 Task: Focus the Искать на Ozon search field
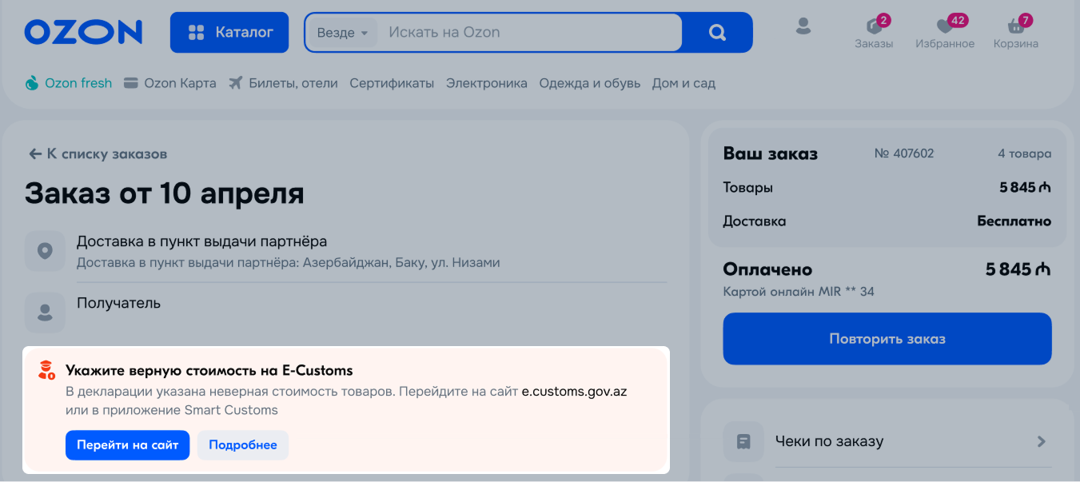[528, 33]
